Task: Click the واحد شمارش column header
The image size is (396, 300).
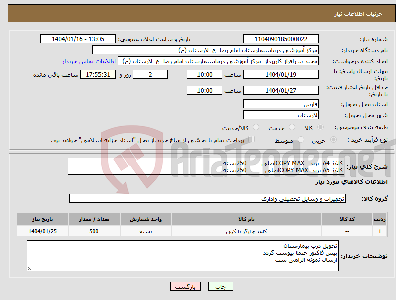Action: (146, 219)
